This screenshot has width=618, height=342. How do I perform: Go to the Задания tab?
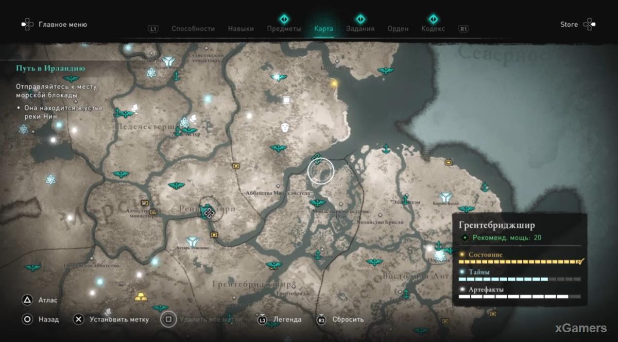point(360,29)
